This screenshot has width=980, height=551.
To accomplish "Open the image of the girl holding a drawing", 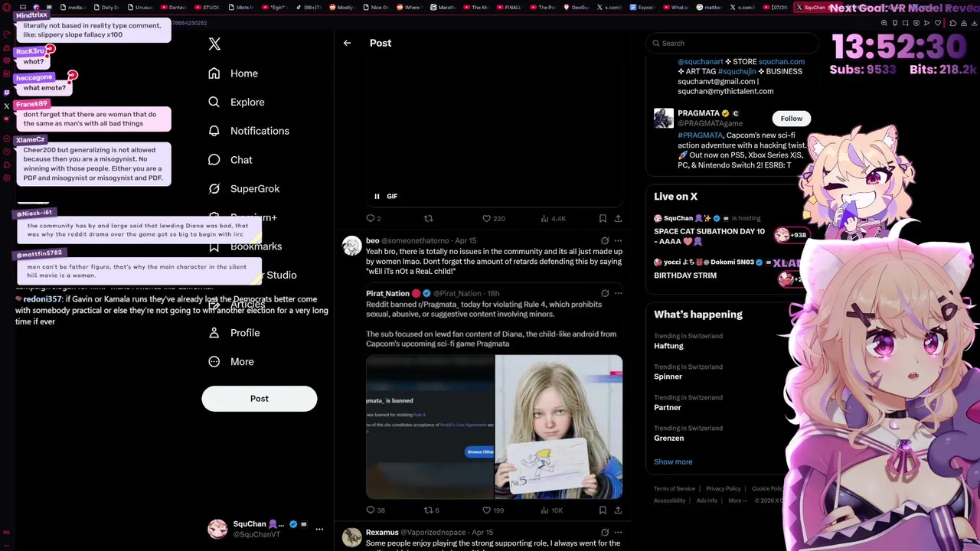I will 559,427.
